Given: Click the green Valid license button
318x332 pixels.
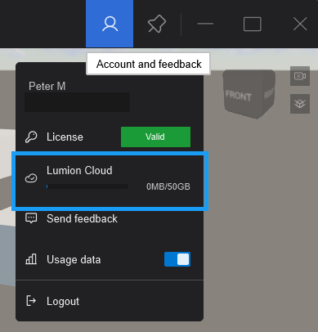Looking at the screenshot, I should tap(155, 137).
